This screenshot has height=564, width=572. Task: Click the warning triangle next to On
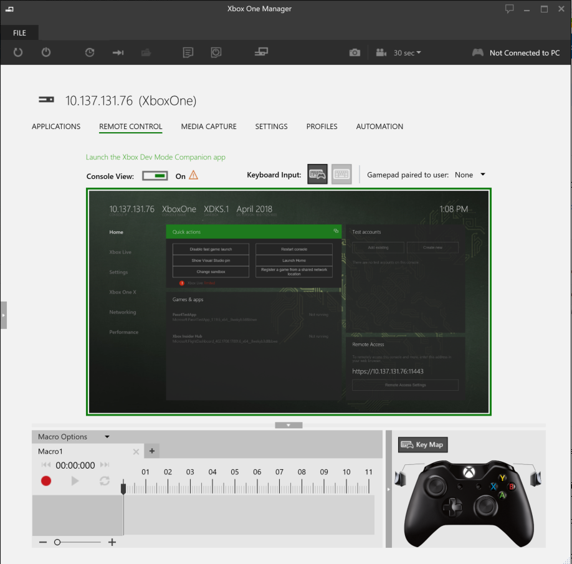tap(194, 175)
